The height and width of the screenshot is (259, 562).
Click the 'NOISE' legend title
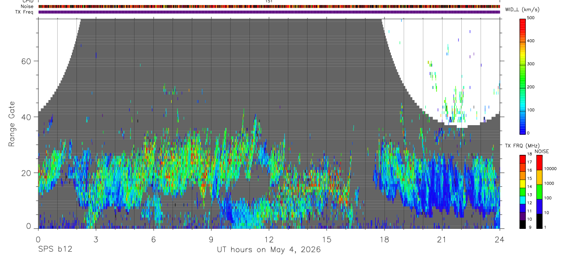(541, 151)
